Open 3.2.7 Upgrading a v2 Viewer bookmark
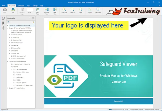This screenshot has height=111, width=162. tap(23, 85)
